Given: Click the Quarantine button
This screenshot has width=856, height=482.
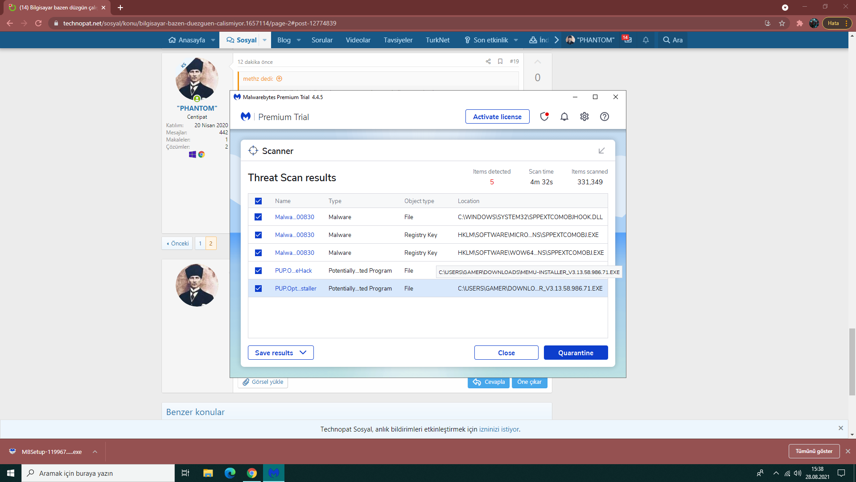Looking at the screenshot, I should tap(576, 353).
